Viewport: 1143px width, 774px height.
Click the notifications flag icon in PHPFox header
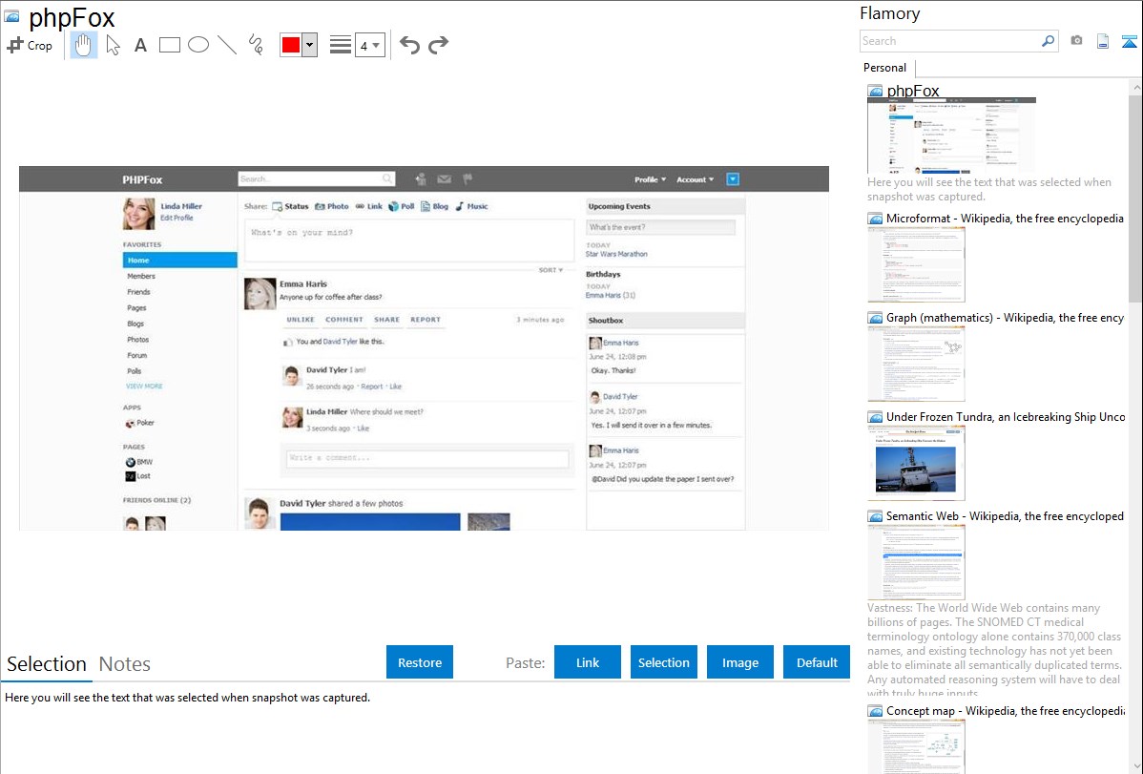pyautogui.click(x=468, y=178)
